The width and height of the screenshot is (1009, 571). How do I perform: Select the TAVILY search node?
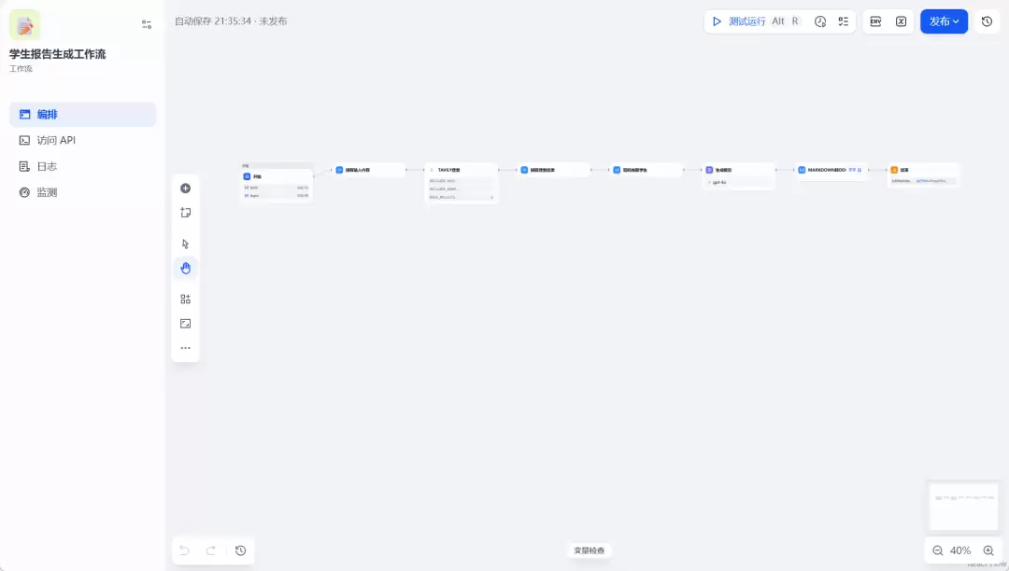tap(462, 183)
